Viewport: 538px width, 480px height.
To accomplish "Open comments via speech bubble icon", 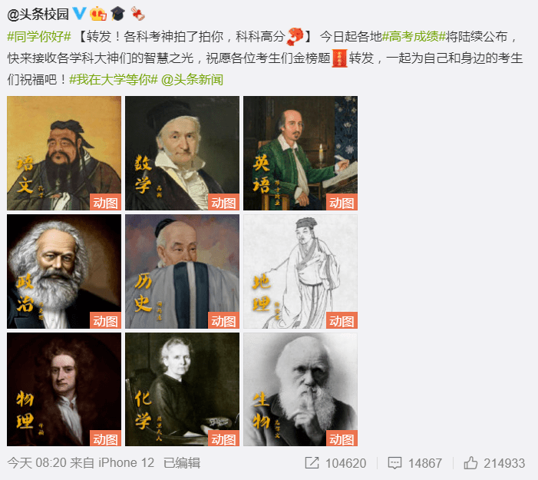I will [394, 463].
